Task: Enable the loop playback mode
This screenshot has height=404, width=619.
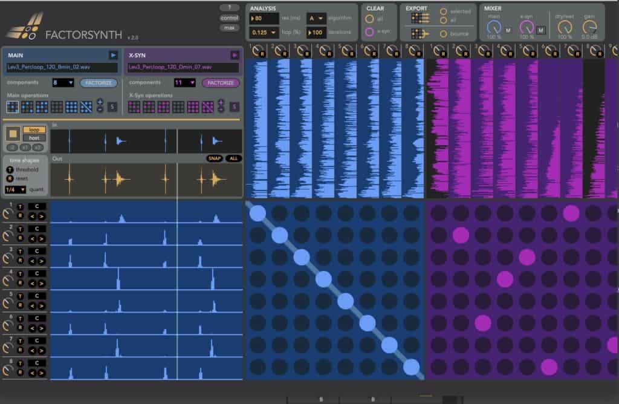Action: (x=34, y=129)
